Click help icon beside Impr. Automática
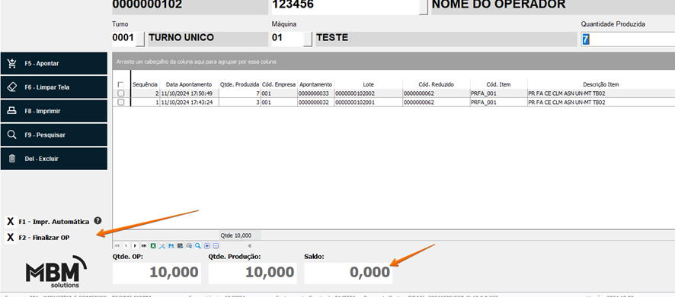675x297 pixels. pyautogui.click(x=98, y=221)
